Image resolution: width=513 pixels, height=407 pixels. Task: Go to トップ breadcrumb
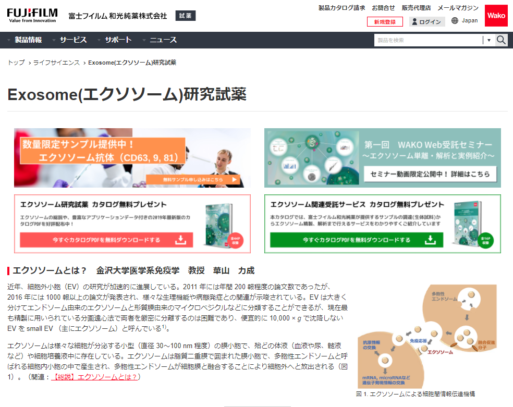tap(16, 63)
